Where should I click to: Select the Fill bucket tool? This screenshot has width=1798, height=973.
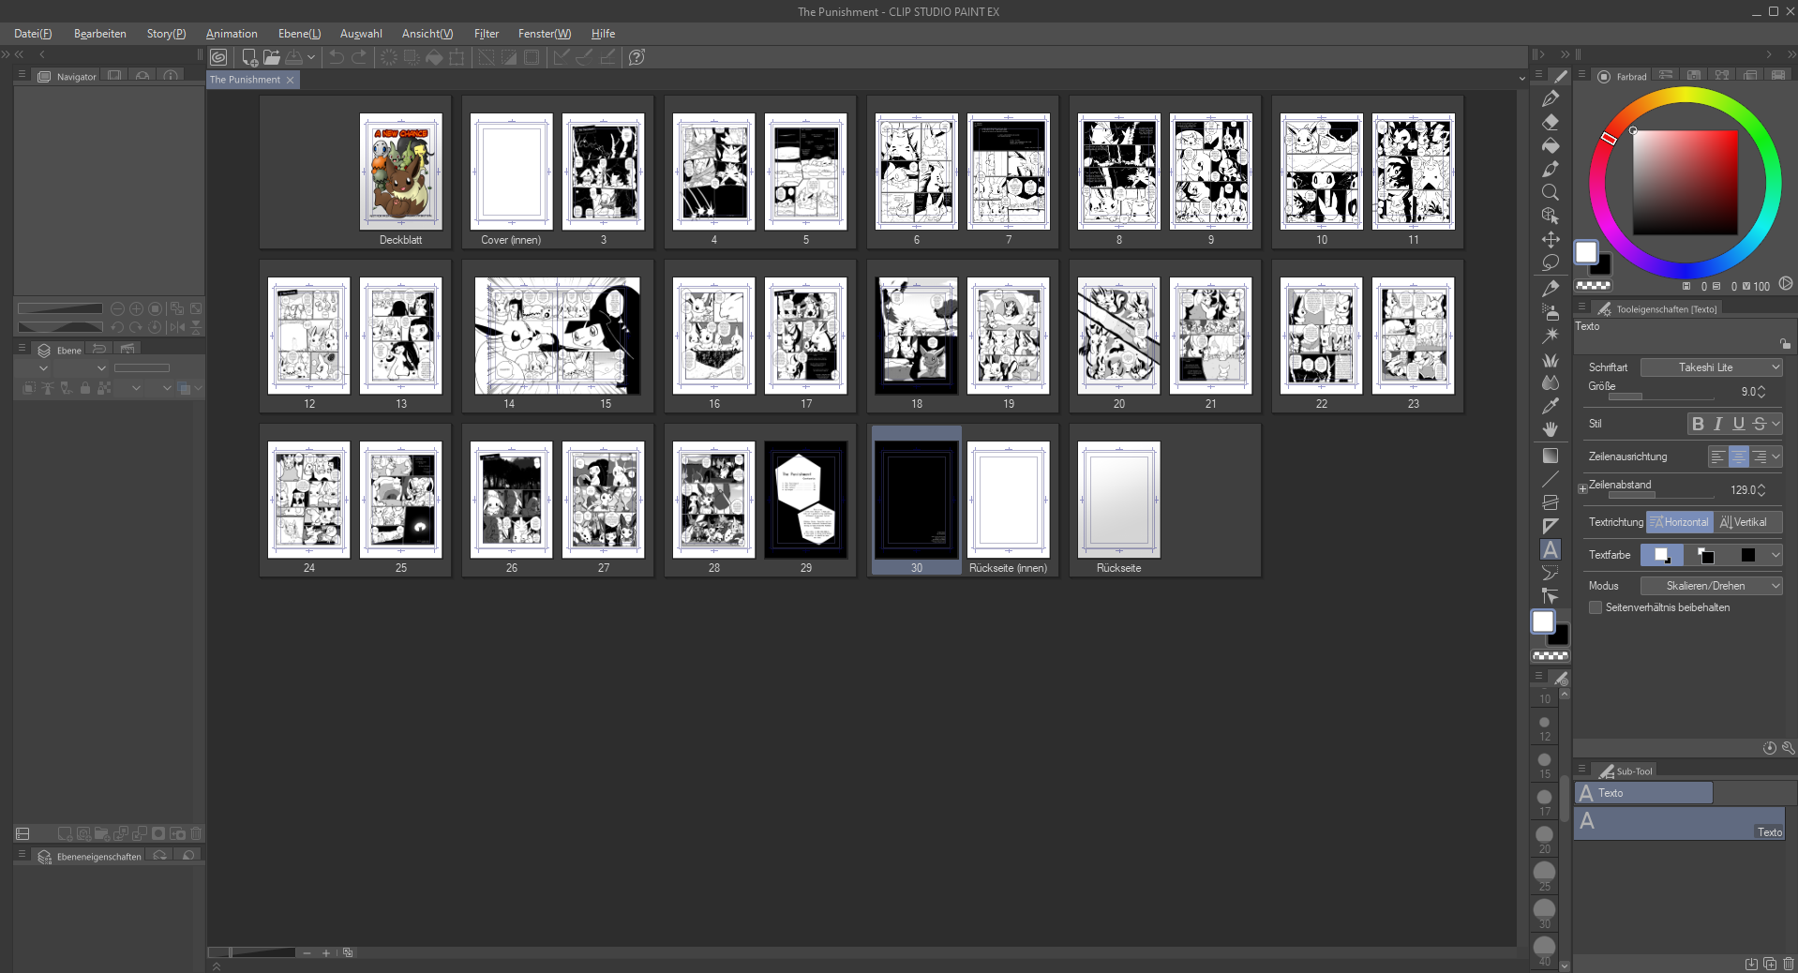[x=1551, y=145]
